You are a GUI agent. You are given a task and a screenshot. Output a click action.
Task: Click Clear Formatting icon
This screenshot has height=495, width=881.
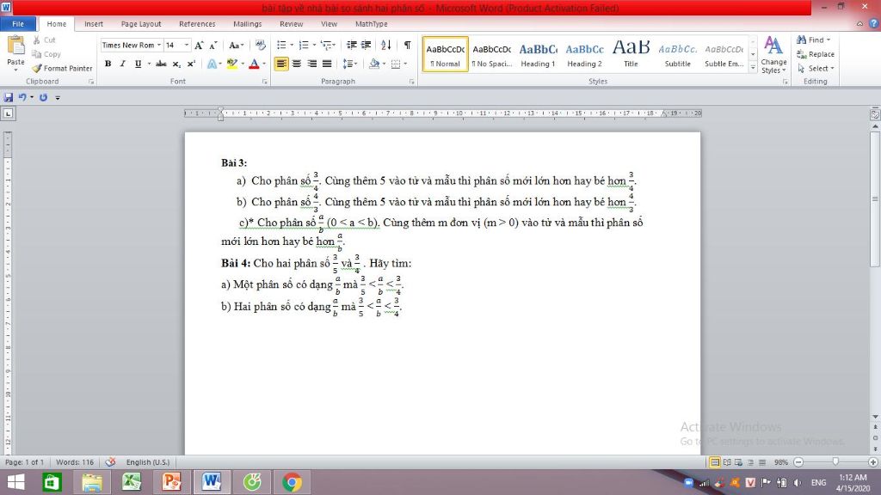260,45
